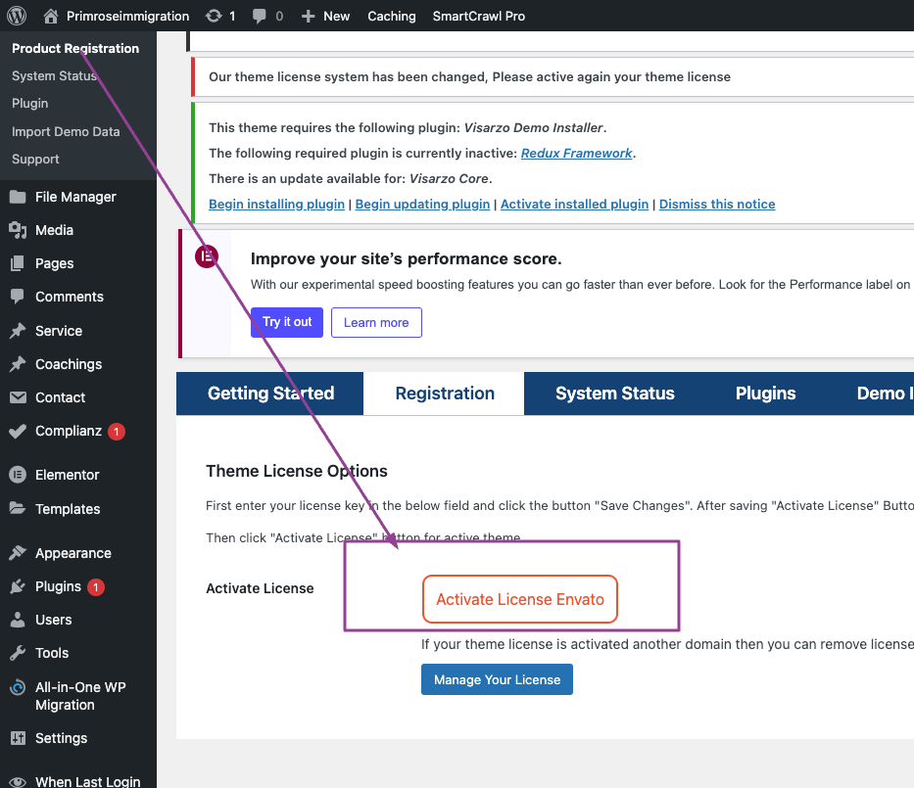Screen dimensions: 914x788
Task: Open SmartCrawl Pro in admin bar
Action: coord(479,17)
